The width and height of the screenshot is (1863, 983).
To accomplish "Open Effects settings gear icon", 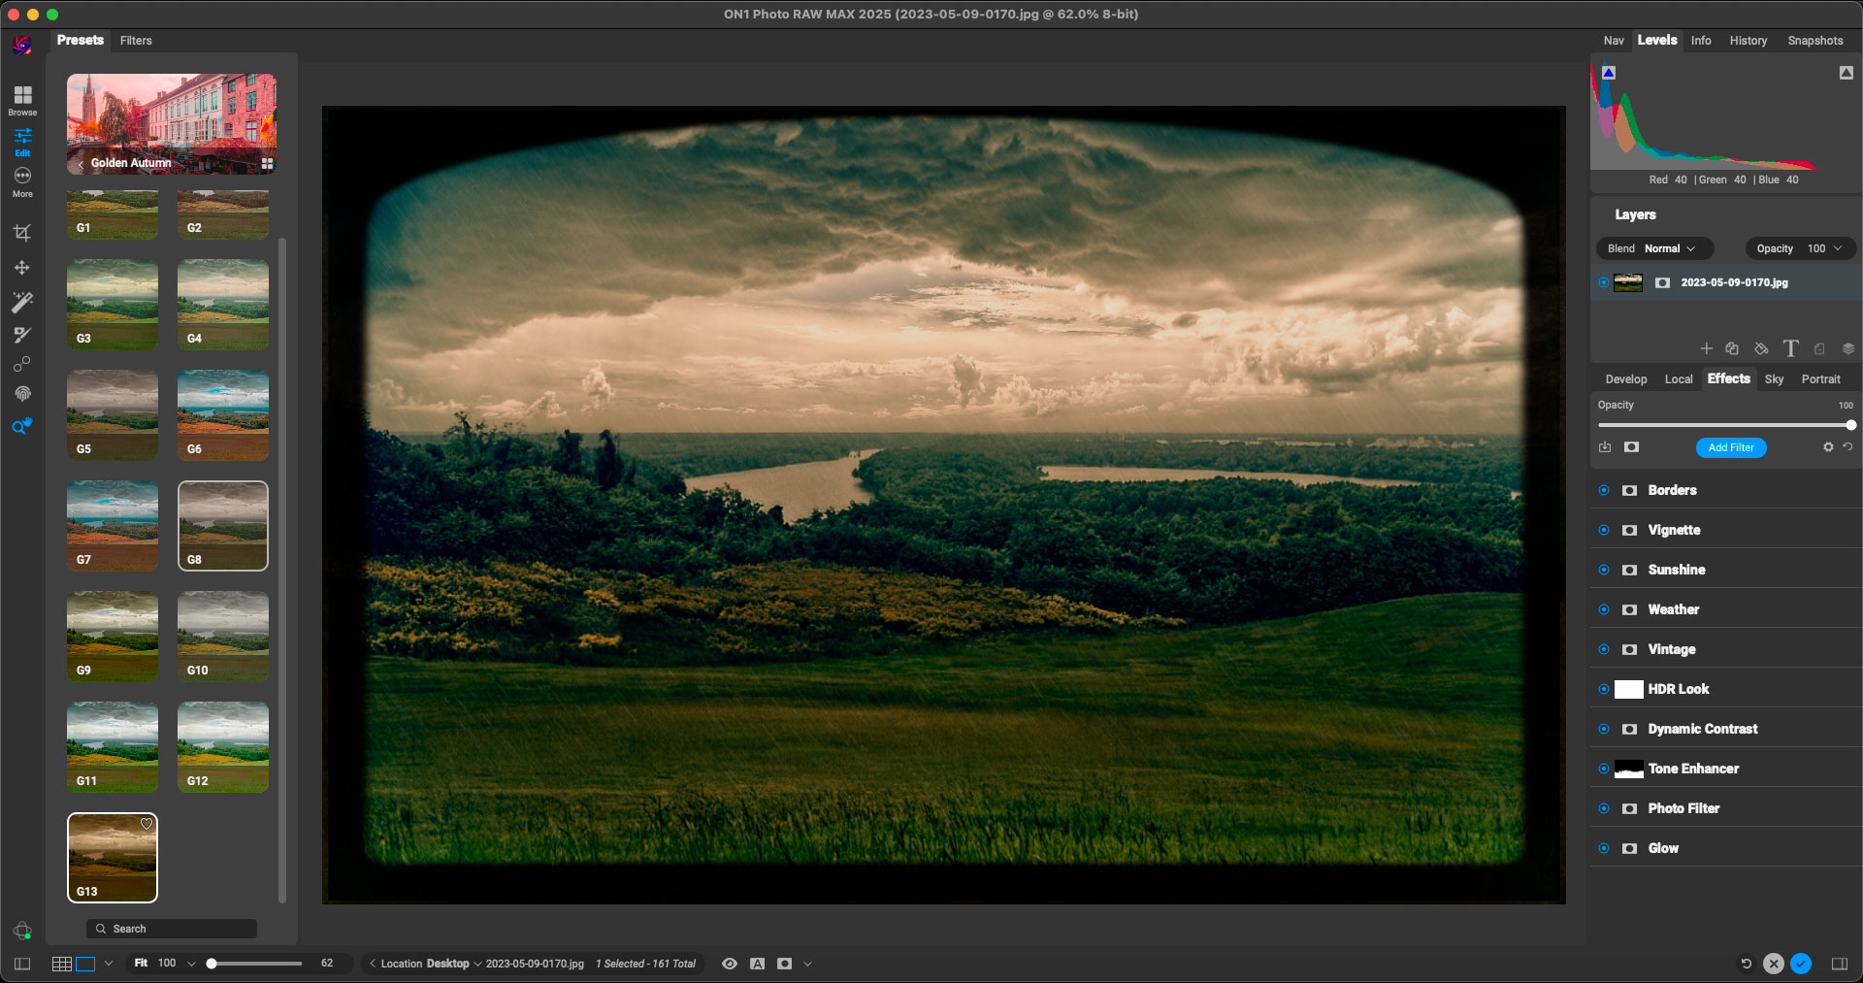I will click(x=1828, y=447).
